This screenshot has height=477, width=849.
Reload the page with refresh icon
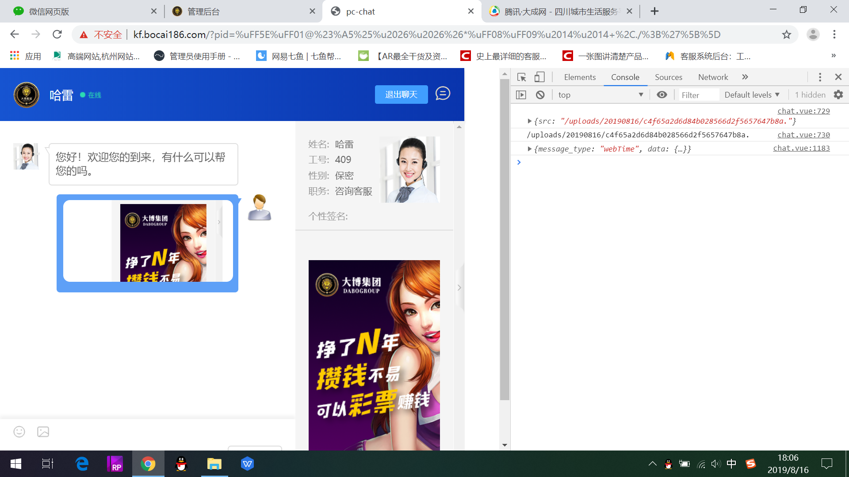tap(57, 34)
